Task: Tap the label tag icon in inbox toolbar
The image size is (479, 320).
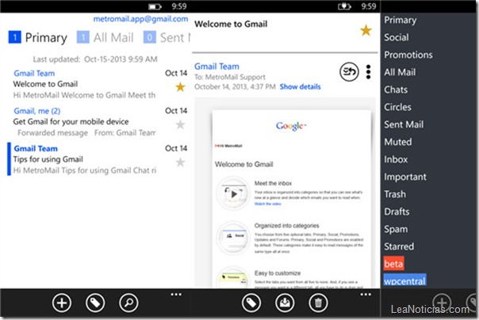Action: [95, 303]
